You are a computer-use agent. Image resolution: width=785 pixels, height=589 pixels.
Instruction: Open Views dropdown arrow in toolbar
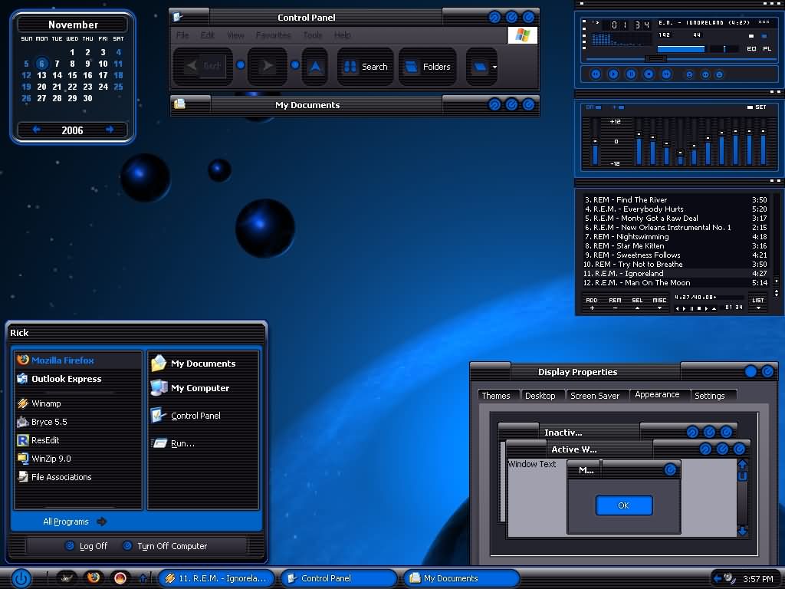(494, 67)
